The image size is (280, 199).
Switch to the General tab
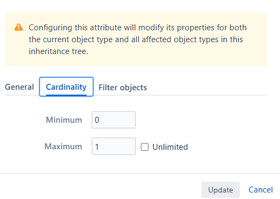(19, 87)
